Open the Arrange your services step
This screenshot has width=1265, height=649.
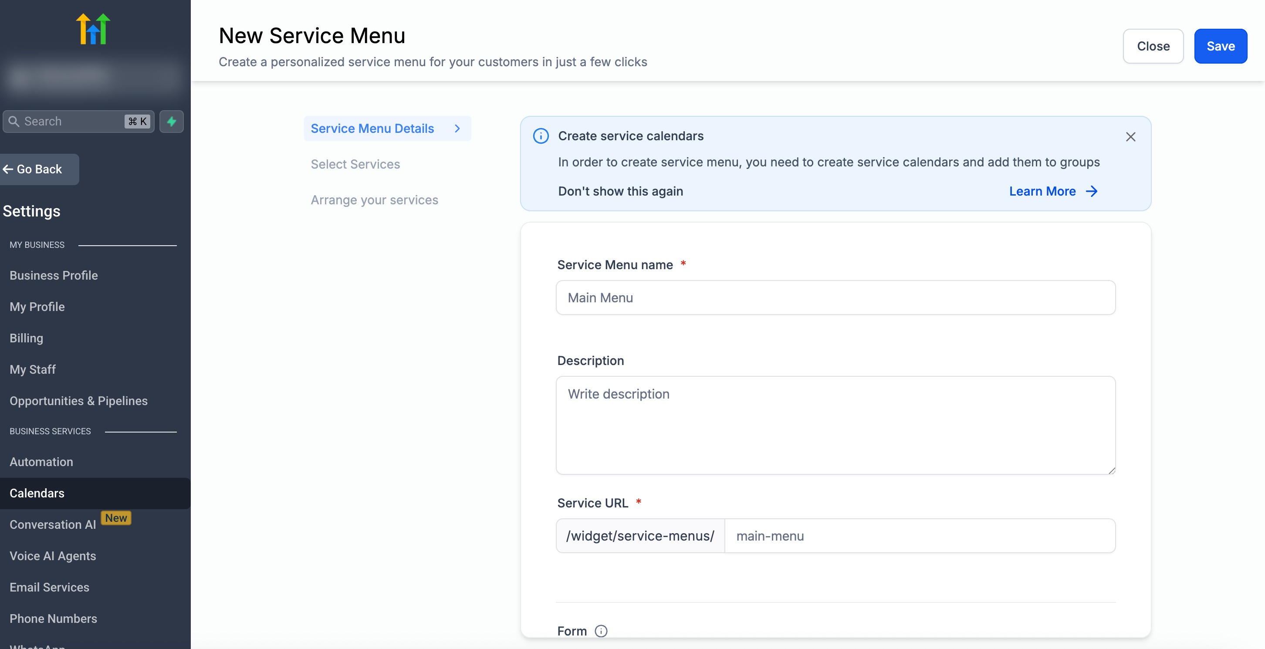[x=374, y=200]
